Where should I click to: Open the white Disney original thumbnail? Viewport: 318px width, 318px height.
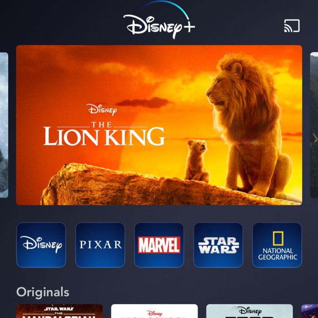tap(154, 311)
